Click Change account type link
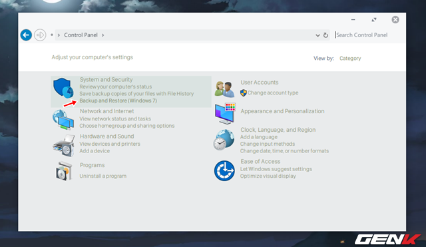The width and height of the screenshot is (426, 247). point(273,93)
